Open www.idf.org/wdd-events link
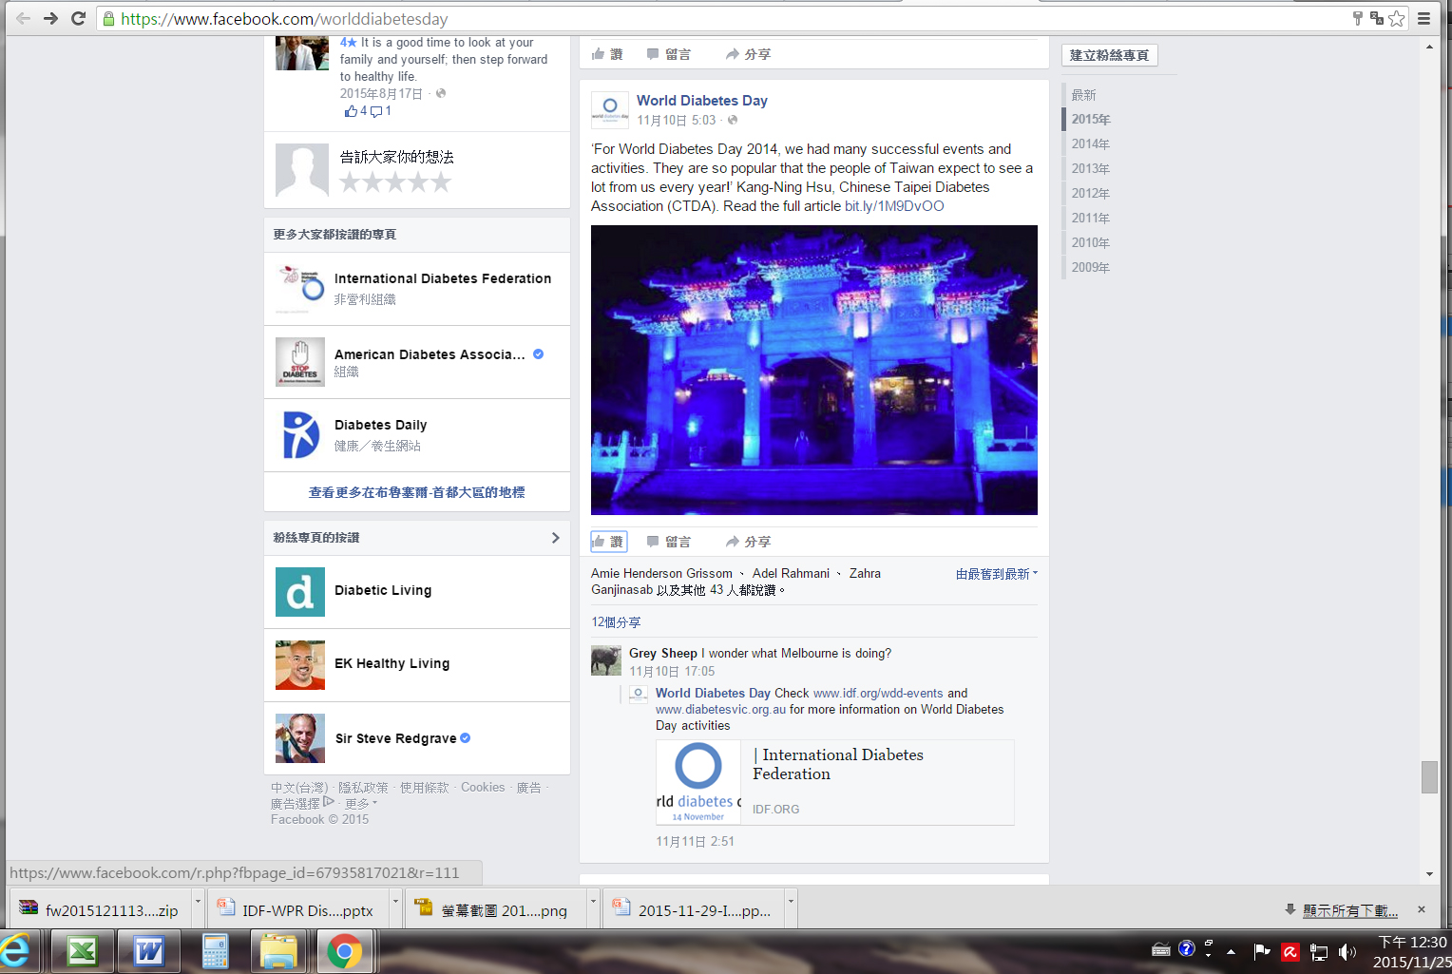The height and width of the screenshot is (974, 1452). pyautogui.click(x=878, y=694)
